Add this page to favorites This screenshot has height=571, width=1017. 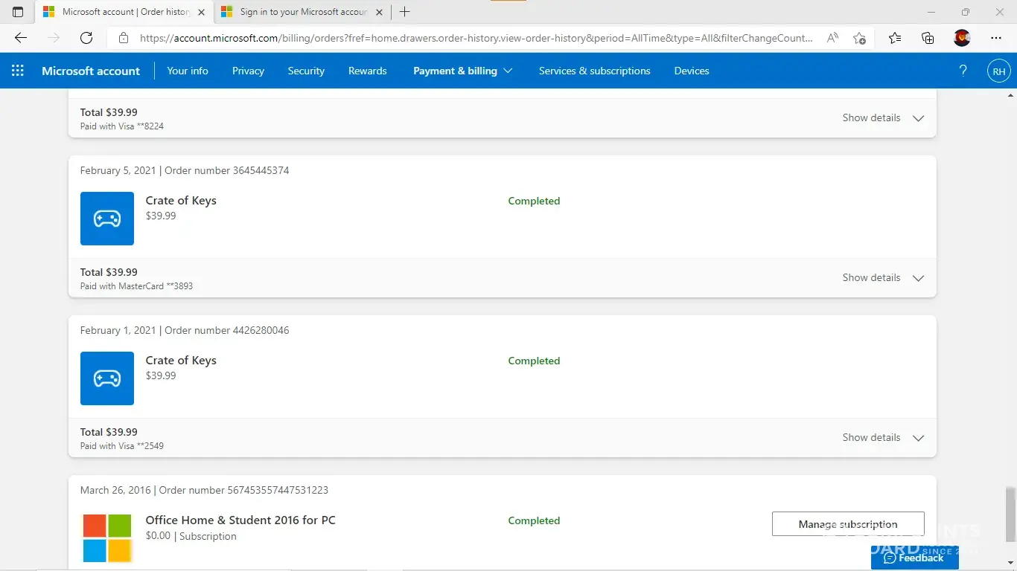coord(859,38)
